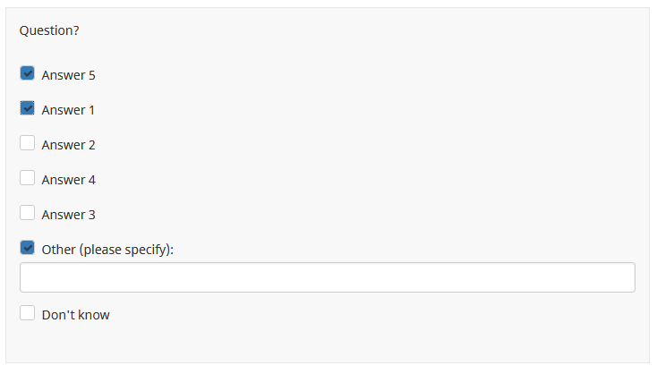The height and width of the screenshot is (374, 657).
Task: Click the empty box beside Don't know
Action: [27, 313]
